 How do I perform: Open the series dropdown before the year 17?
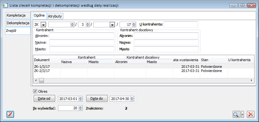[112, 25]
